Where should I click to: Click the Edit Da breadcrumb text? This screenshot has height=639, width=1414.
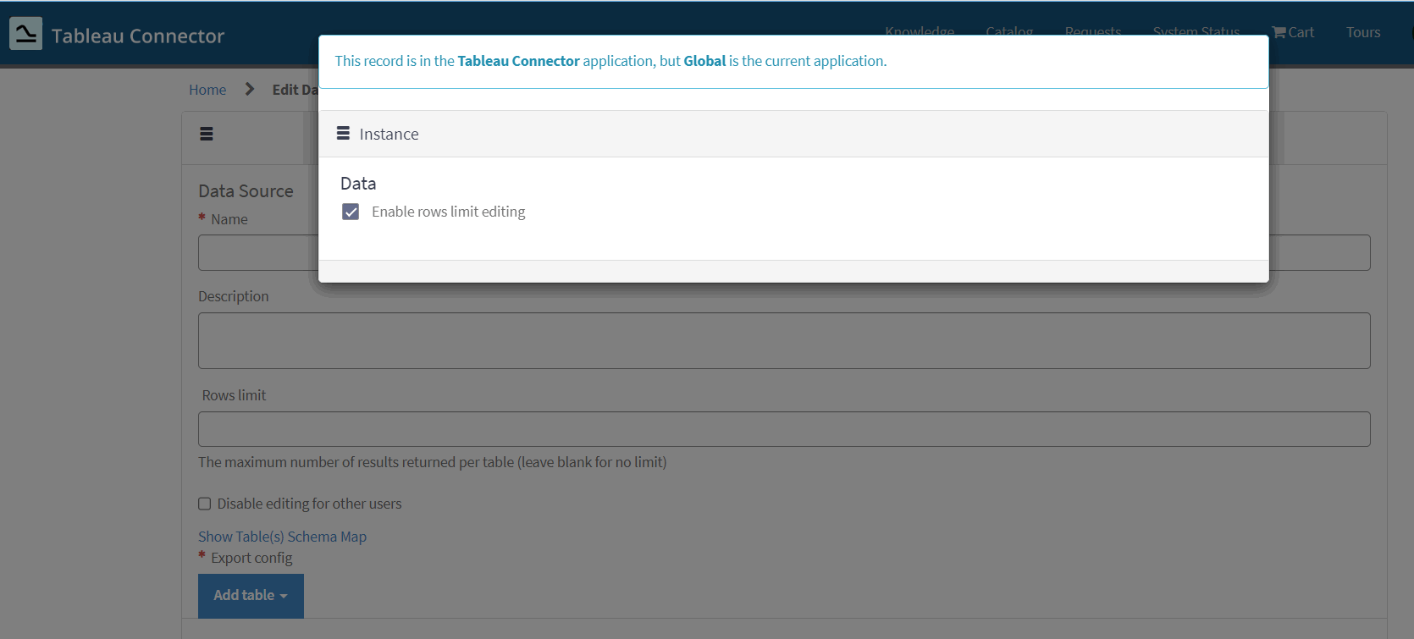point(295,90)
